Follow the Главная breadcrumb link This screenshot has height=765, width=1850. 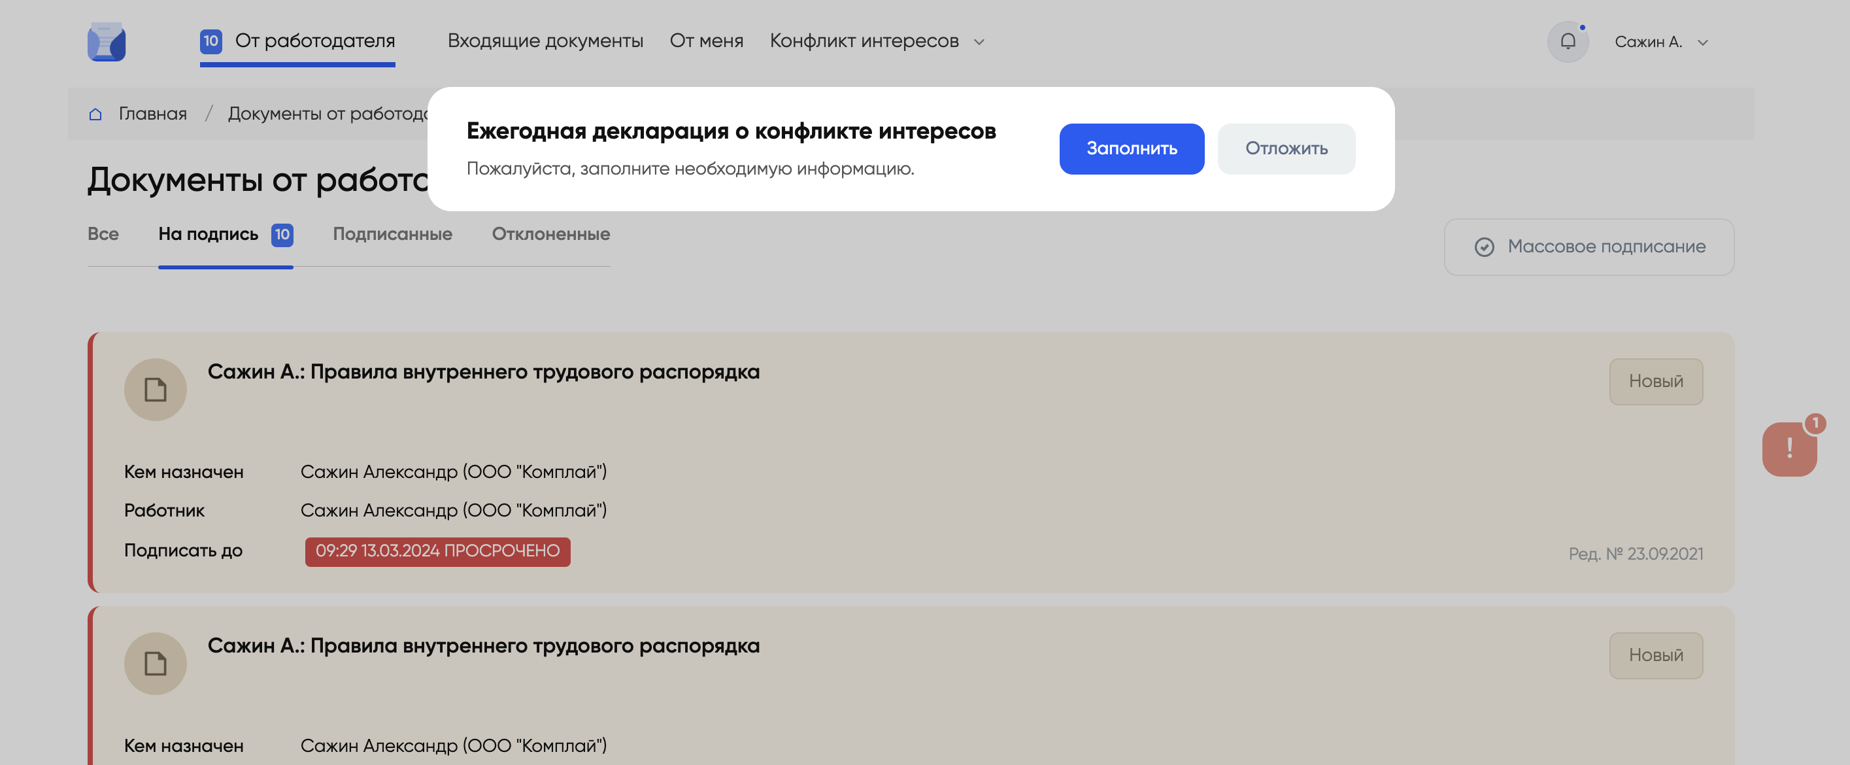pos(152,114)
